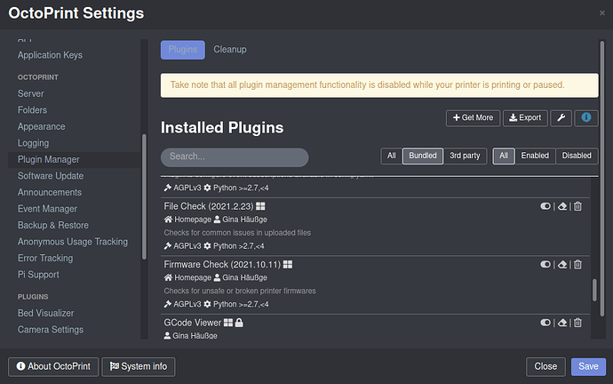
Task: Click bundled icon next to File Check title
Action: [x=260, y=206]
